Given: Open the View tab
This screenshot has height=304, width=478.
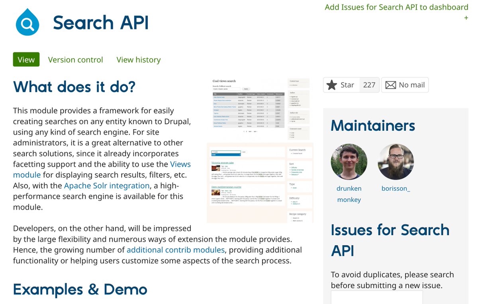Looking at the screenshot, I should coord(26,60).
